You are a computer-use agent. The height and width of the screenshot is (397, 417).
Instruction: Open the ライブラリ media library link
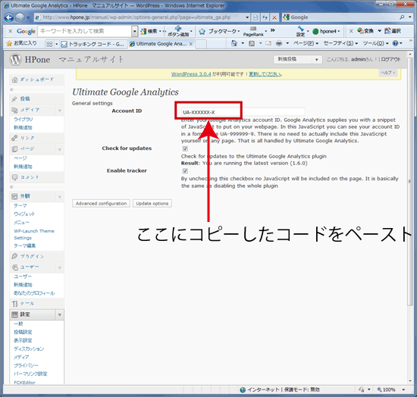point(24,119)
